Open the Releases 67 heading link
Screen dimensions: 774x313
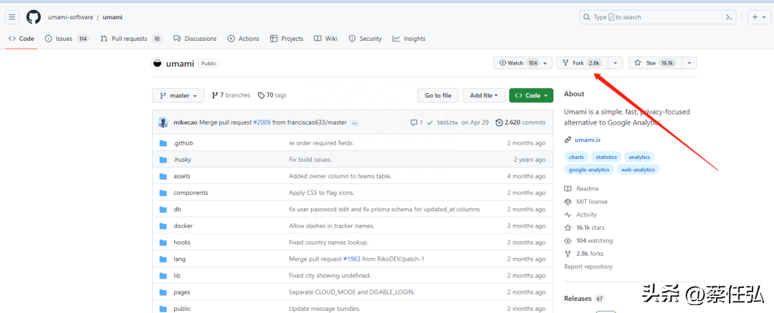pyautogui.click(x=585, y=299)
